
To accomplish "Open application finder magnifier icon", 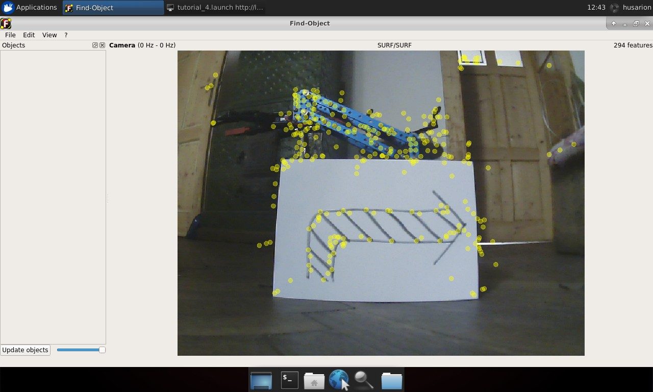I will (364, 380).
